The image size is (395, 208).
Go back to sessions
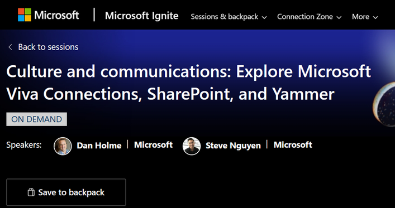pyautogui.click(x=48, y=47)
